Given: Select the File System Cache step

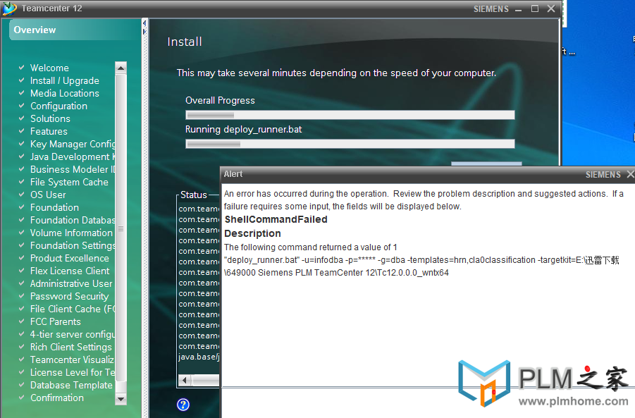Looking at the screenshot, I should coord(69,183).
